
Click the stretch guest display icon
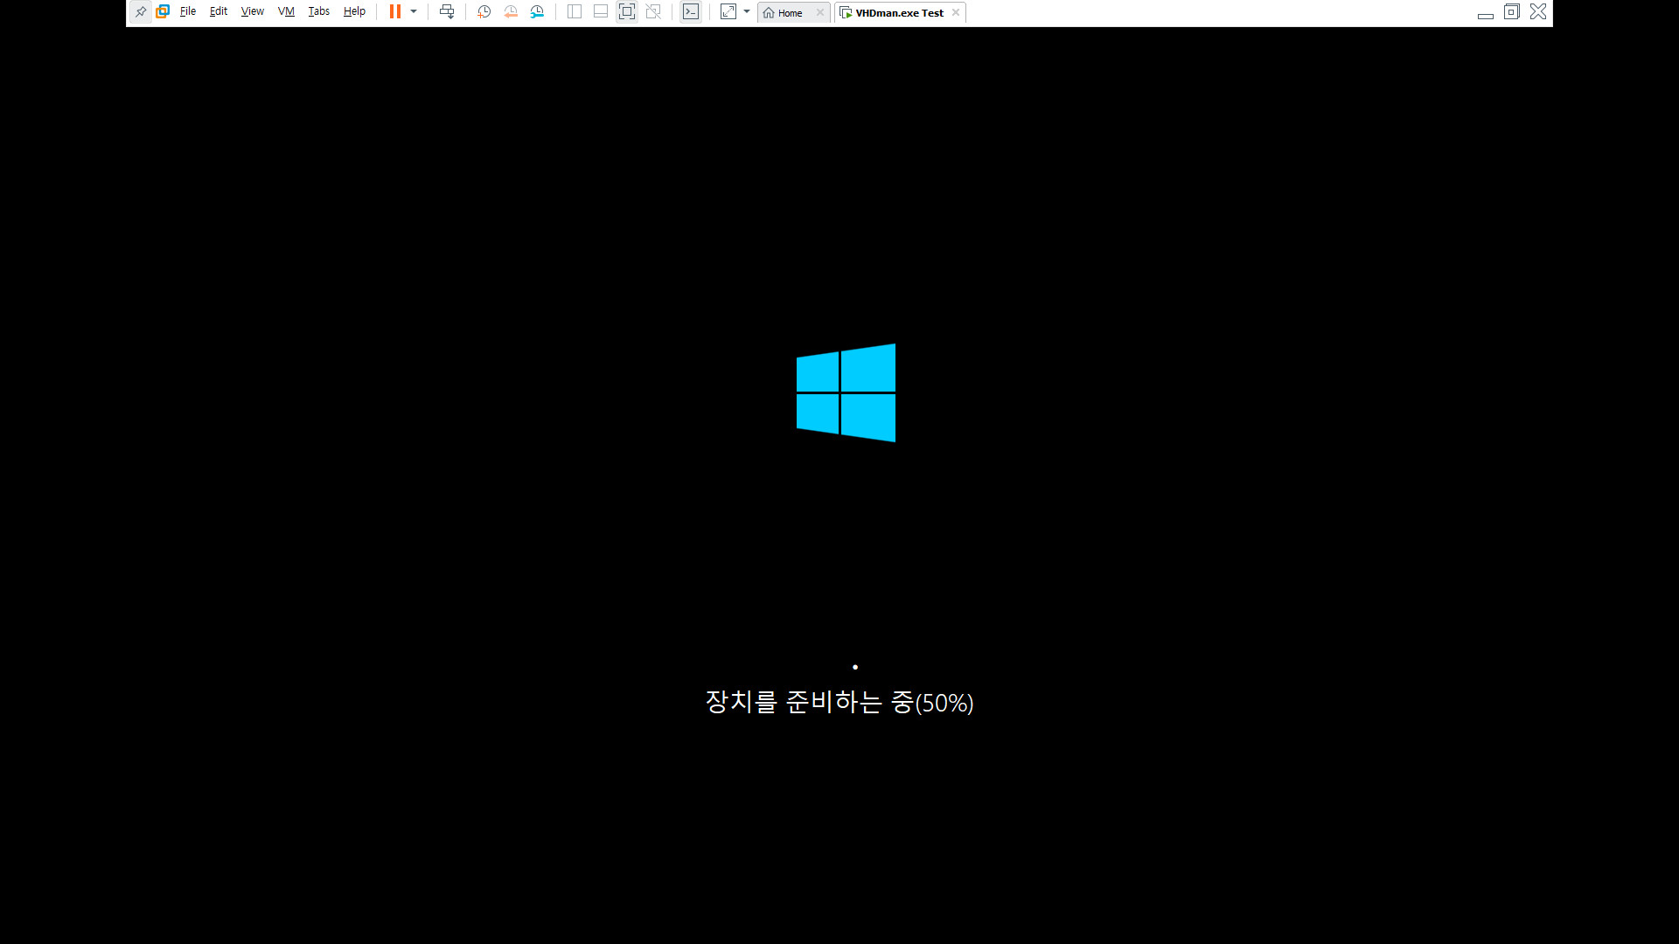[728, 12]
